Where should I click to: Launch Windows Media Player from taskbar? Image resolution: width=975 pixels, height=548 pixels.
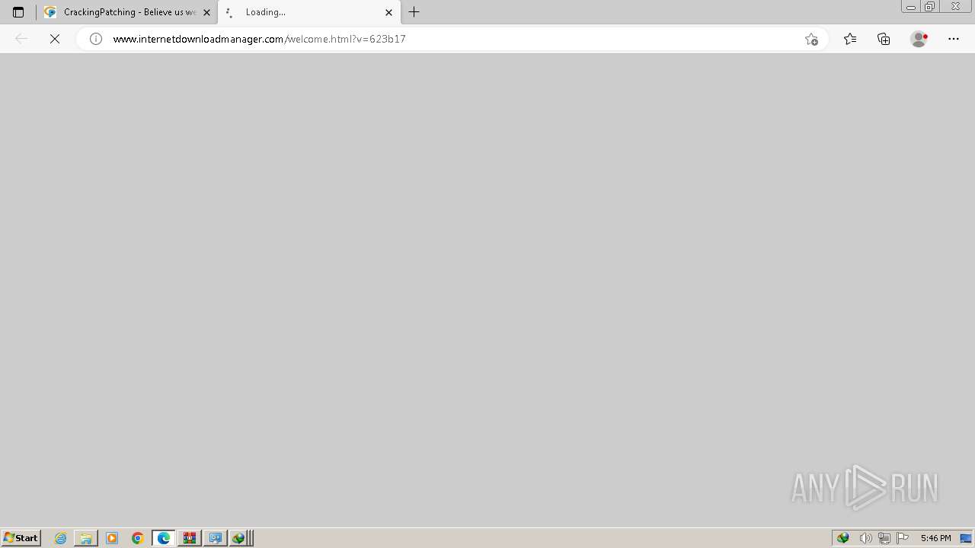coord(112,538)
